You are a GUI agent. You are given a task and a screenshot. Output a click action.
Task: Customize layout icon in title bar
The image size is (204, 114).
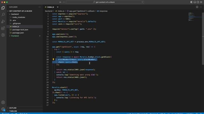[x=201, y=2]
